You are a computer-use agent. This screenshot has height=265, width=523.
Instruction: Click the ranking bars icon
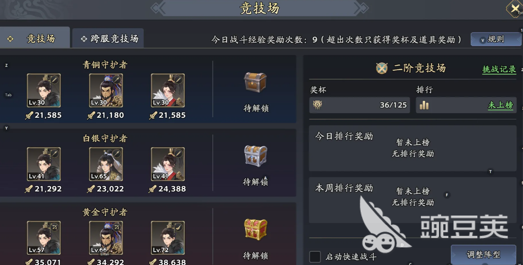[x=424, y=105]
